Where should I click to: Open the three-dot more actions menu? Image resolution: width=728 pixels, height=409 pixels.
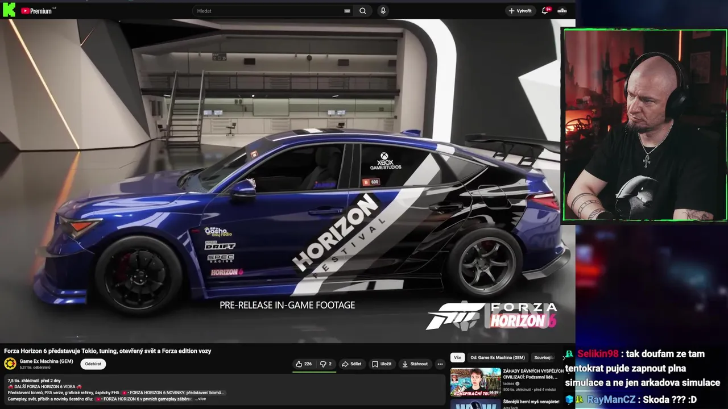[x=440, y=364]
